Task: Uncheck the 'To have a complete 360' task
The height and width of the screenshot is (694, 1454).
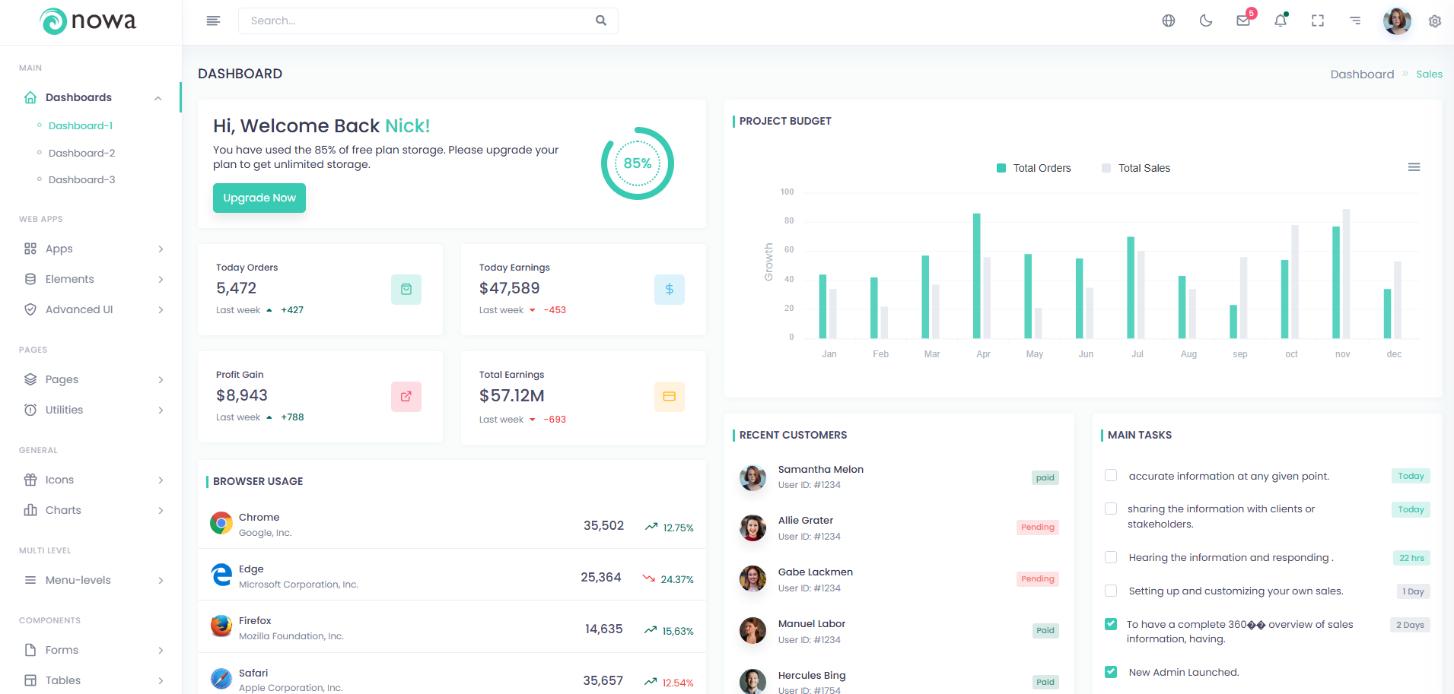Action: (x=1111, y=624)
